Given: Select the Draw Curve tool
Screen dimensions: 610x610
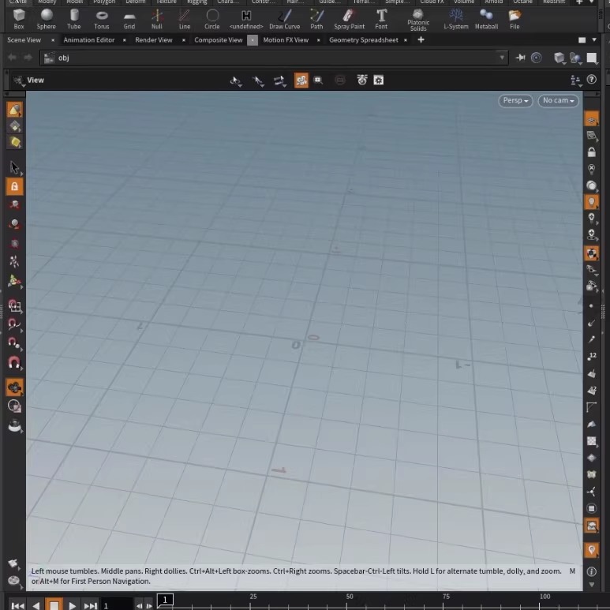Looking at the screenshot, I should [284, 20].
